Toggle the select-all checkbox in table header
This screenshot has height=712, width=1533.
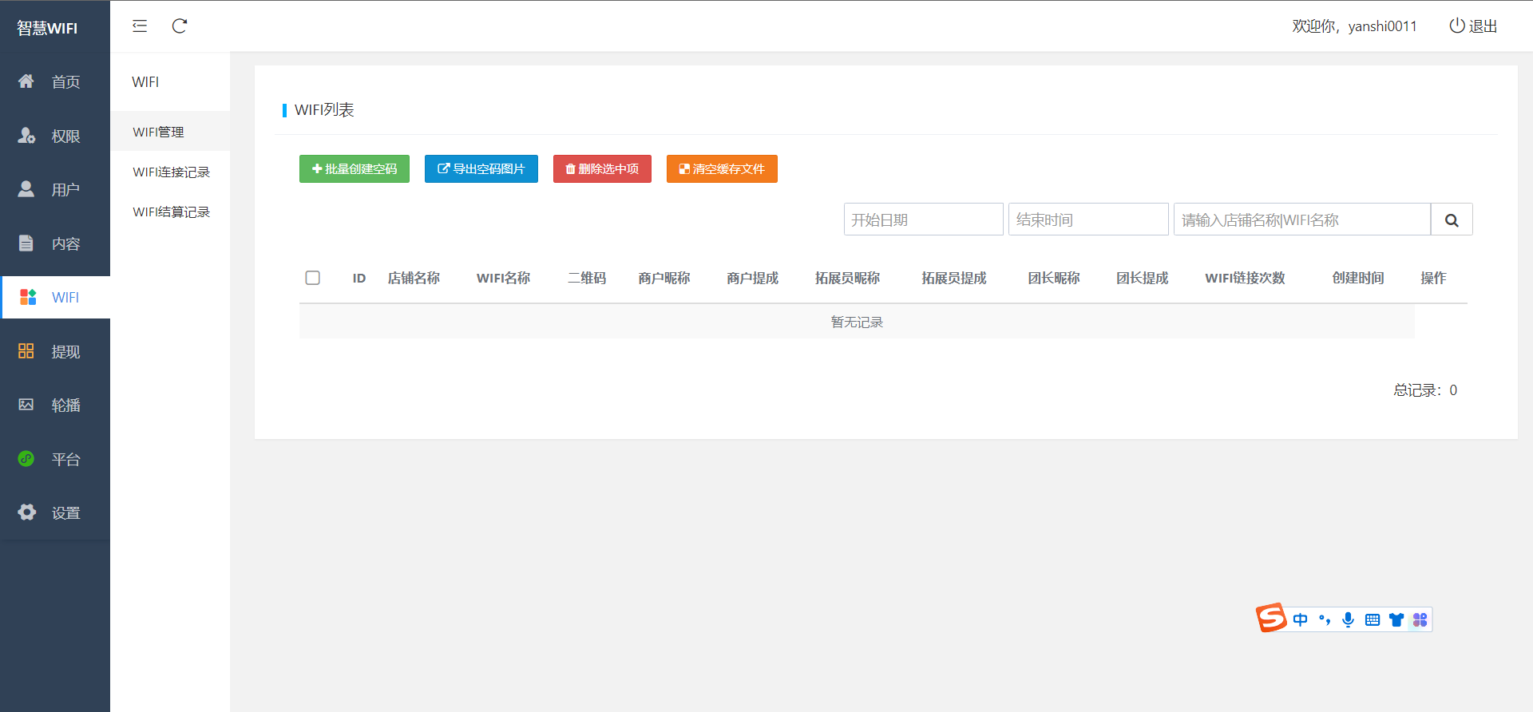313,278
